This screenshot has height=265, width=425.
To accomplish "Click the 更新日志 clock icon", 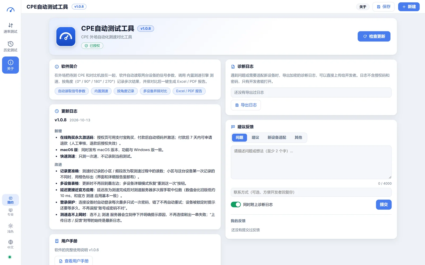I will (x=57, y=111).
